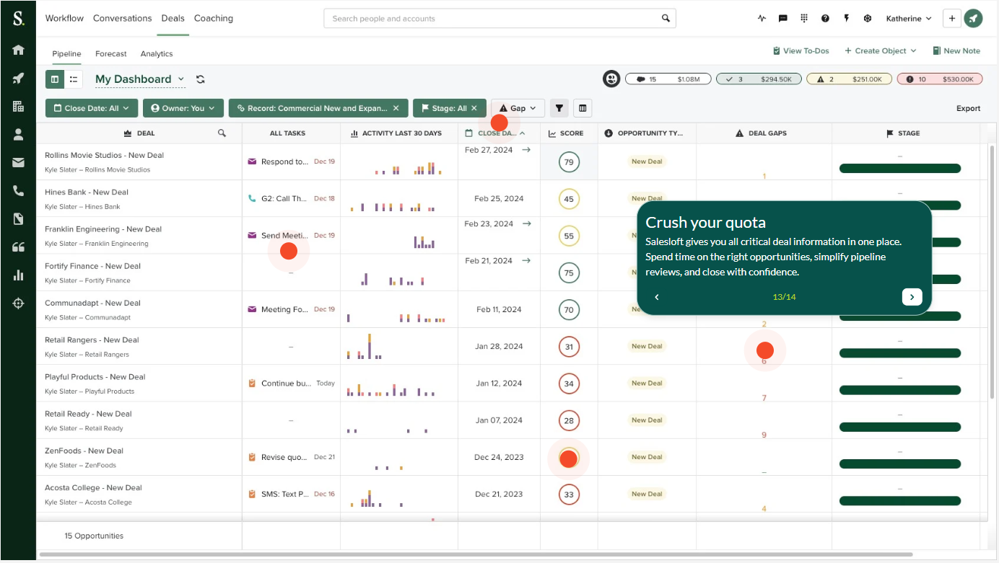The height and width of the screenshot is (563, 999).
Task: Remove the Stage: All filter
Action: (474, 108)
